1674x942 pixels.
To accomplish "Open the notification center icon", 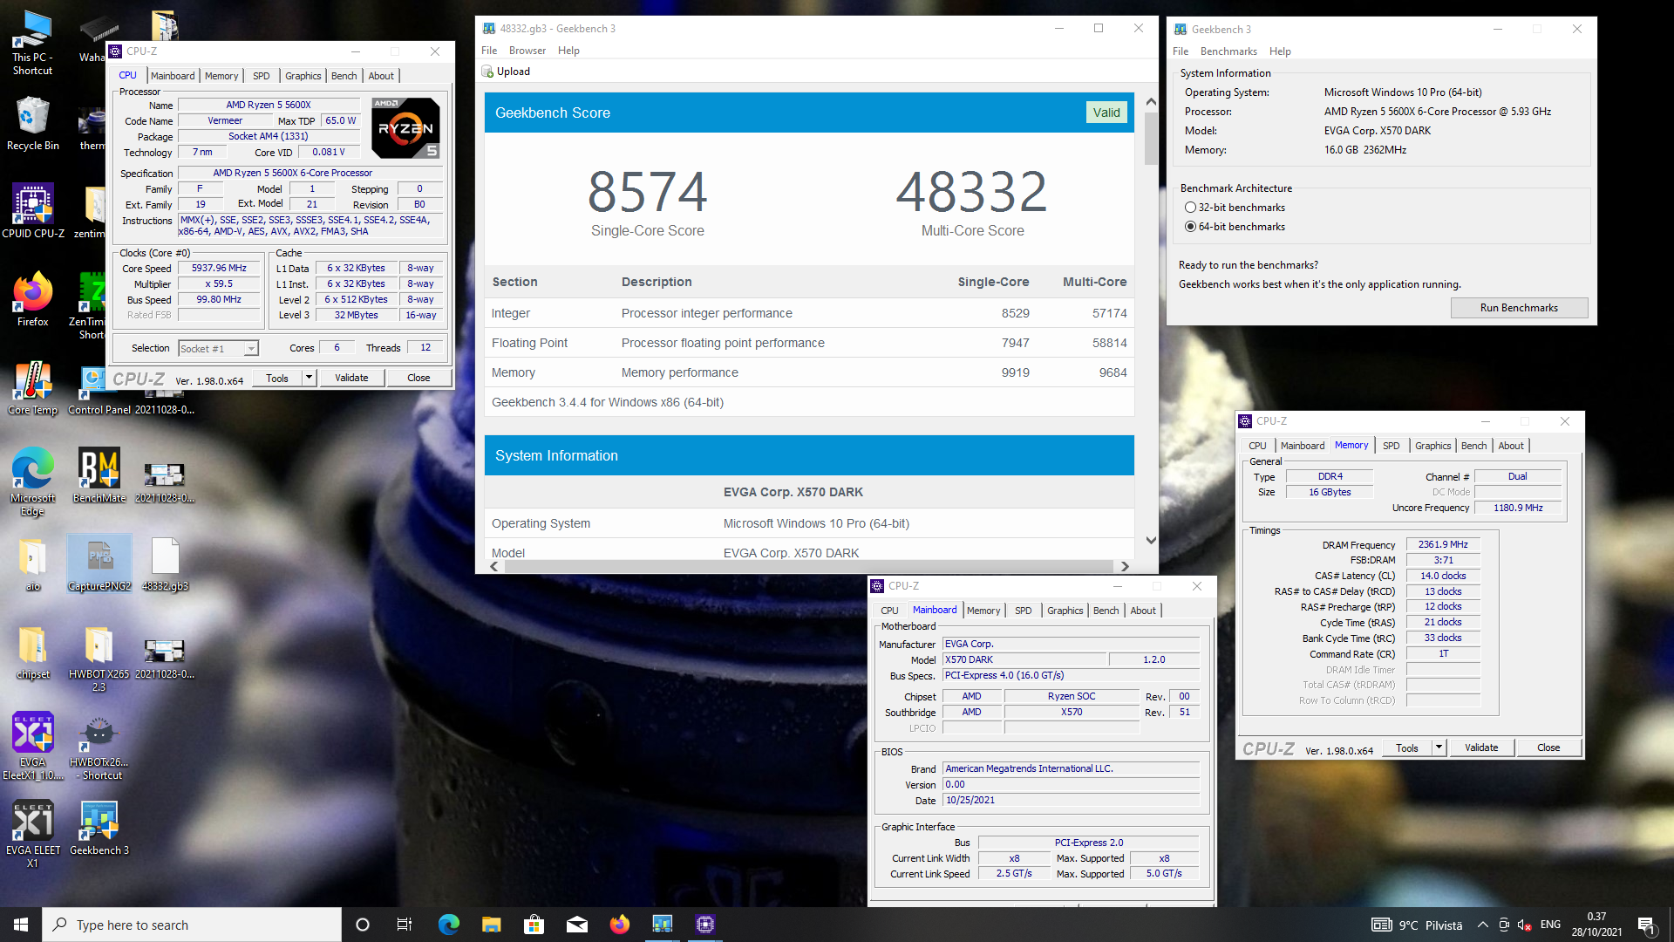I will (1647, 925).
